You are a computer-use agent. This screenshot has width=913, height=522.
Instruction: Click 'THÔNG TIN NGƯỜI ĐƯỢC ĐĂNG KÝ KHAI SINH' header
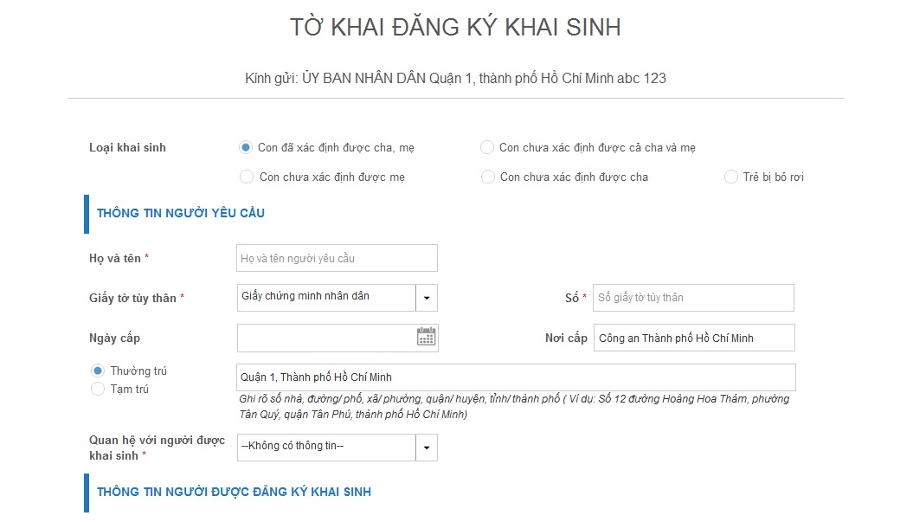tap(233, 491)
